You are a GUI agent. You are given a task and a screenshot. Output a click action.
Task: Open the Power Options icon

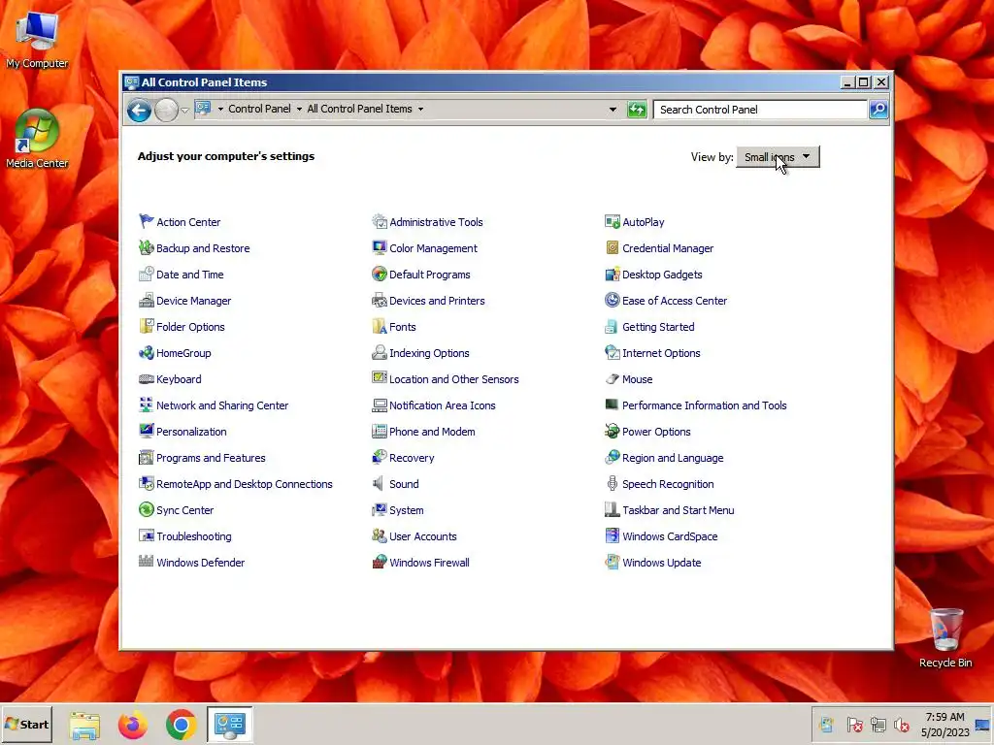[613, 431]
